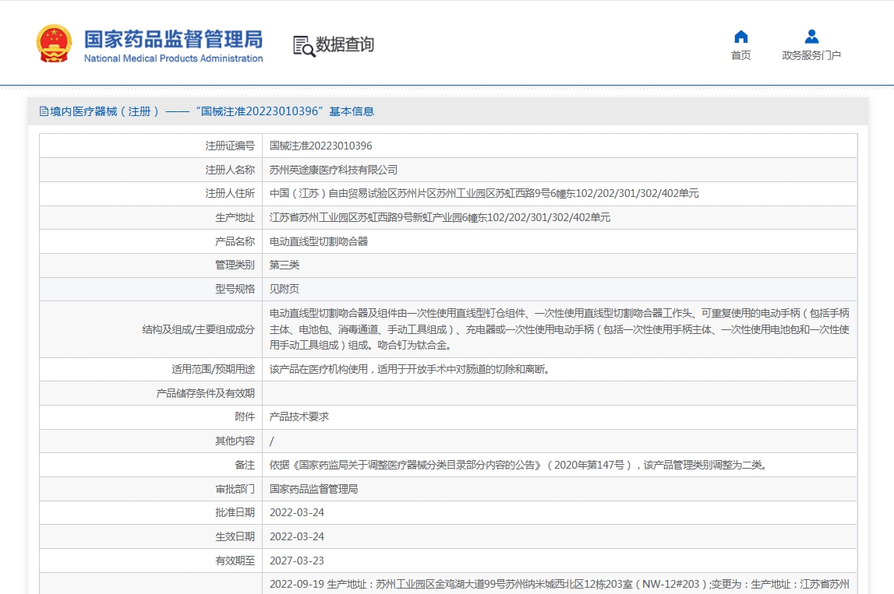Open 产品技术要求 attachment text
This screenshot has width=894, height=594.
click(x=299, y=417)
